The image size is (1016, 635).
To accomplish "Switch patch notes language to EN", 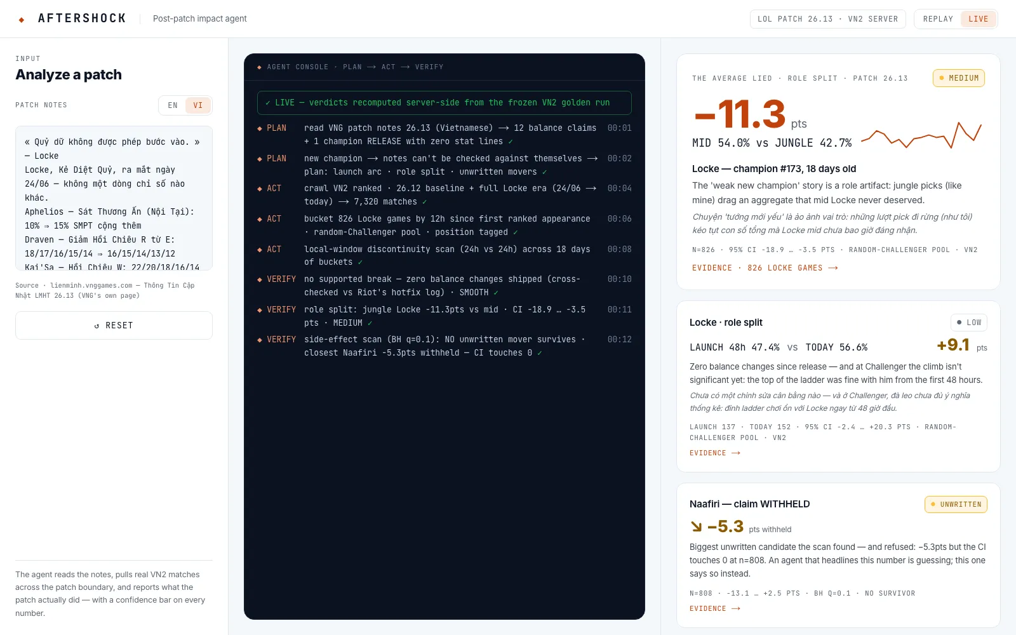I will pos(173,105).
